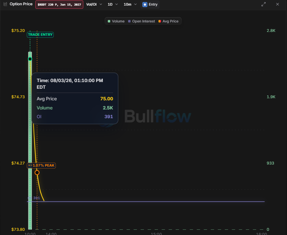The image size is (287, 235).
Task: Click the TRADE ENTRY label
Action: click(x=40, y=35)
